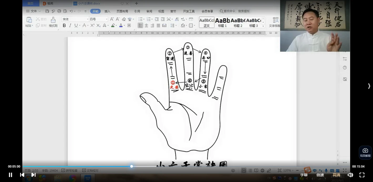Open the print preview icon
The width and height of the screenshot is (373, 182).
pyautogui.click(x=65, y=11)
